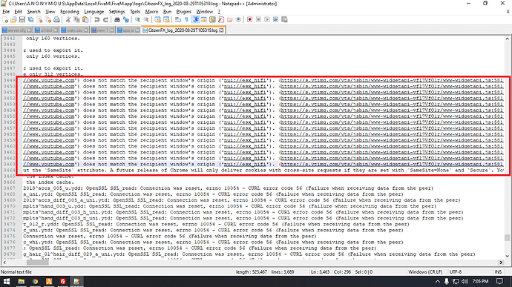
Task: Open the View menu
Action: pos(50,11)
